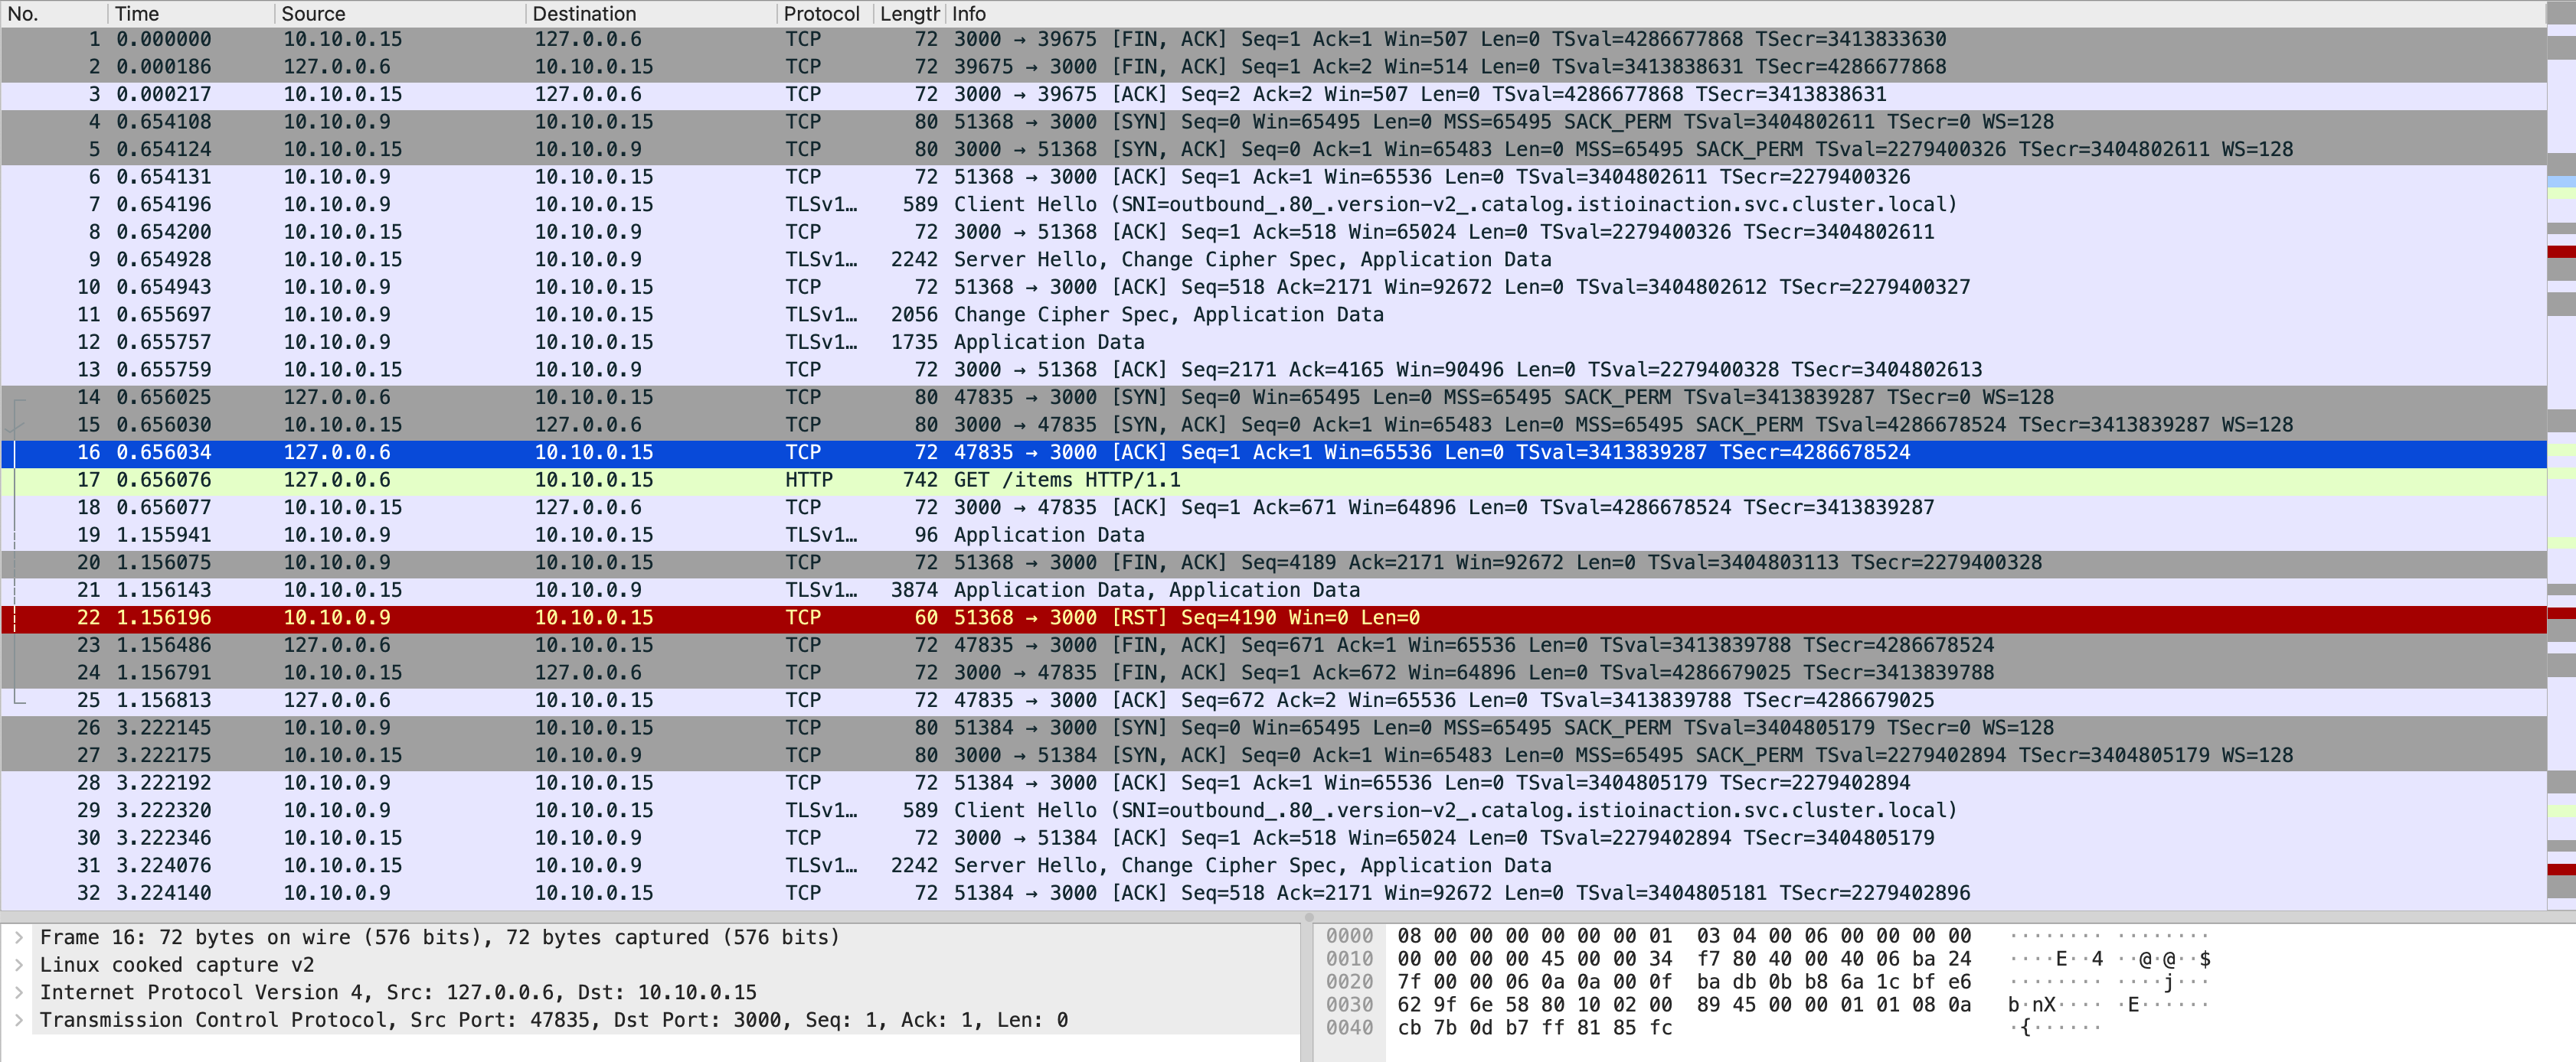
Task: Select packet 17 GET /items HTTP request
Action: pyautogui.click(x=1066, y=480)
